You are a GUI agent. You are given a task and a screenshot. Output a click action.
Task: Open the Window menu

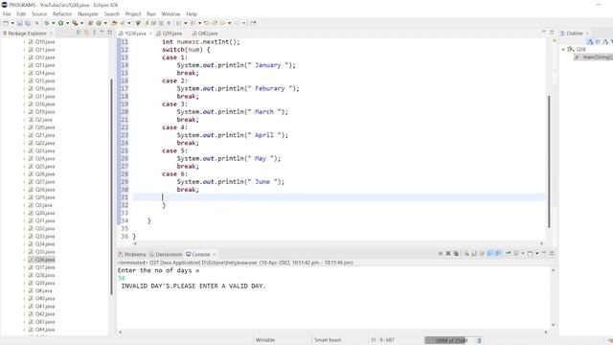click(x=170, y=13)
